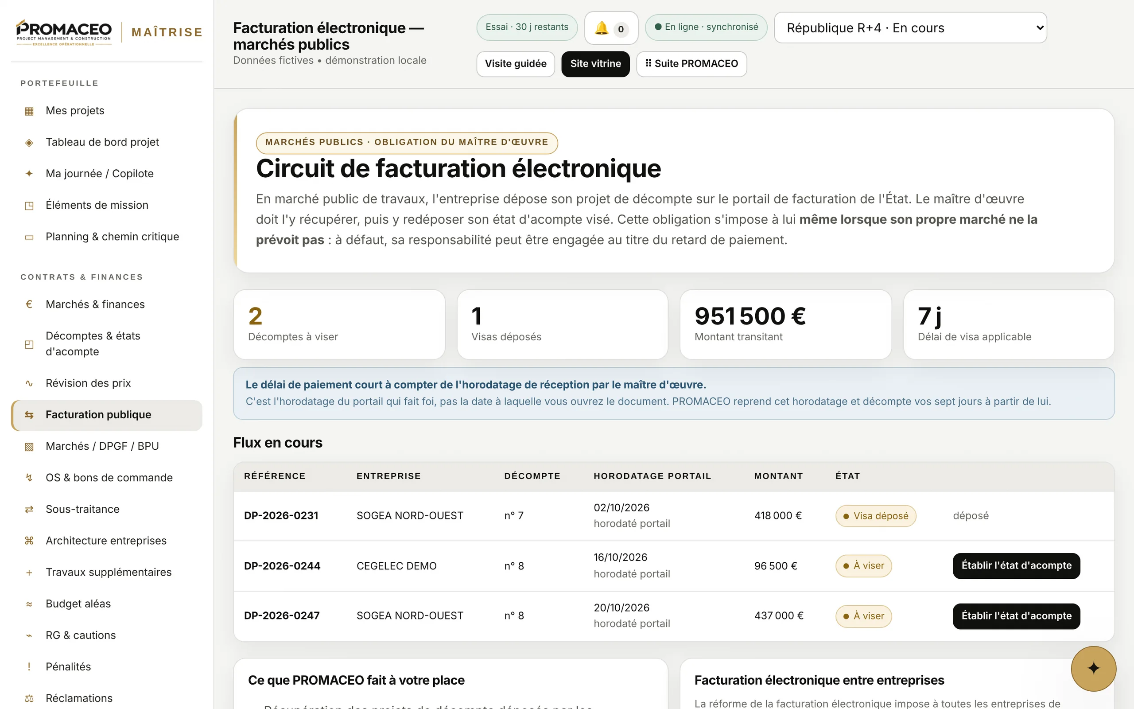Open the Site vitrine button
This screenshot has width=1134, height=709.
(595, 64)
